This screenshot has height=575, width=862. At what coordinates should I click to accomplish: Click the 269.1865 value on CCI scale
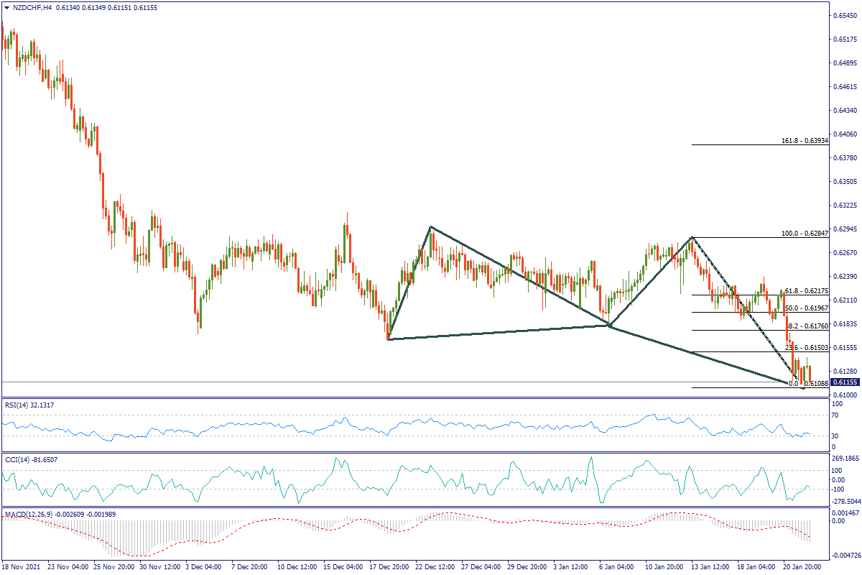coord(845,458)
